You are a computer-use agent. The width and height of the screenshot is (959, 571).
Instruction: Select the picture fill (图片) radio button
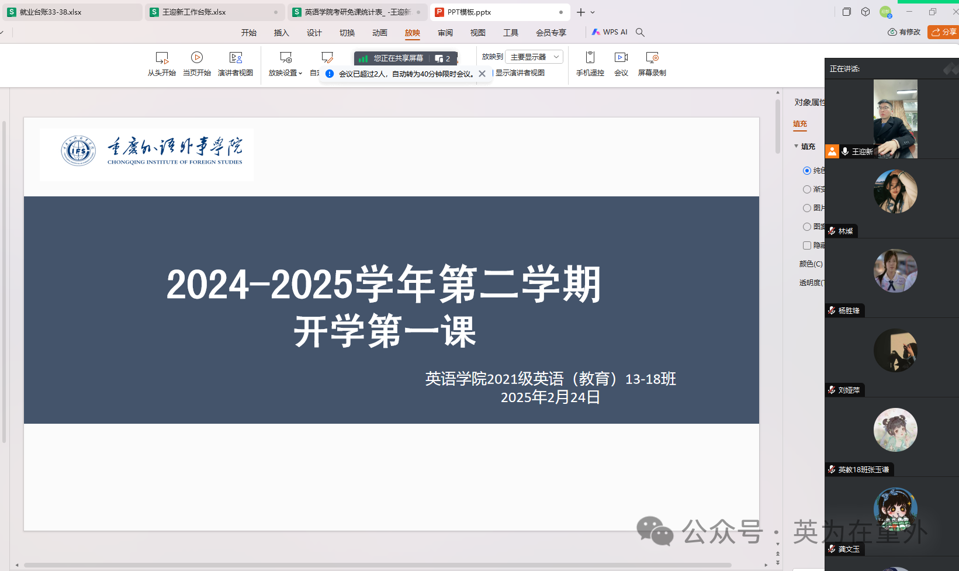807,208
